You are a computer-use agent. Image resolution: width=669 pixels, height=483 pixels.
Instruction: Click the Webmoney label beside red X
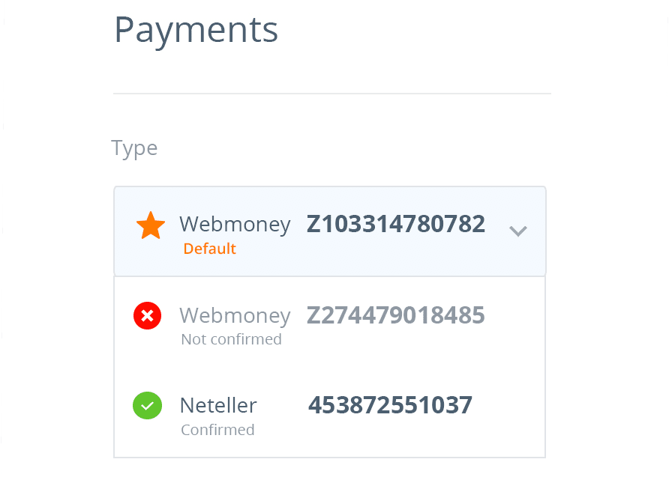[235, 316]
